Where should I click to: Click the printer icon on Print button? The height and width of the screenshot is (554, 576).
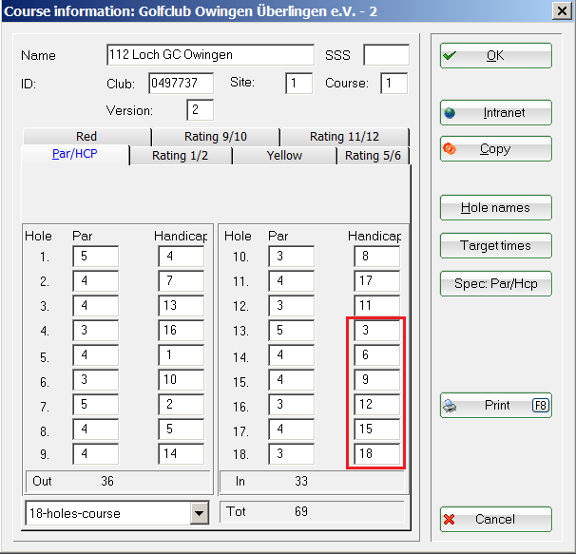point(450,406)
